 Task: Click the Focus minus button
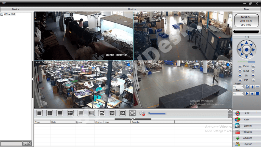tap(253, 71)
